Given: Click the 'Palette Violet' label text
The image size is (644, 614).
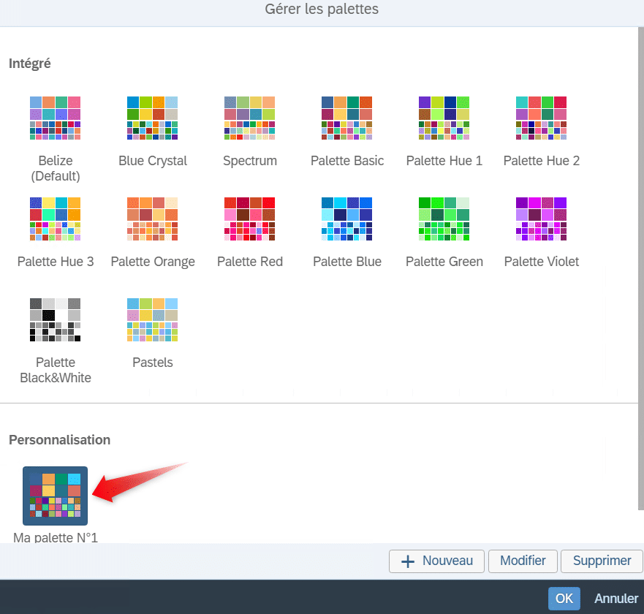Looking at the screenshot, I should 542,262.
